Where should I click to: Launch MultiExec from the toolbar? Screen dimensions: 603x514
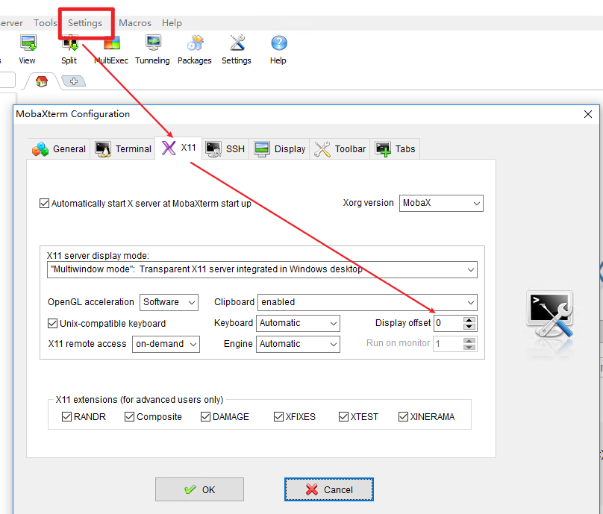tap(111, 50)
